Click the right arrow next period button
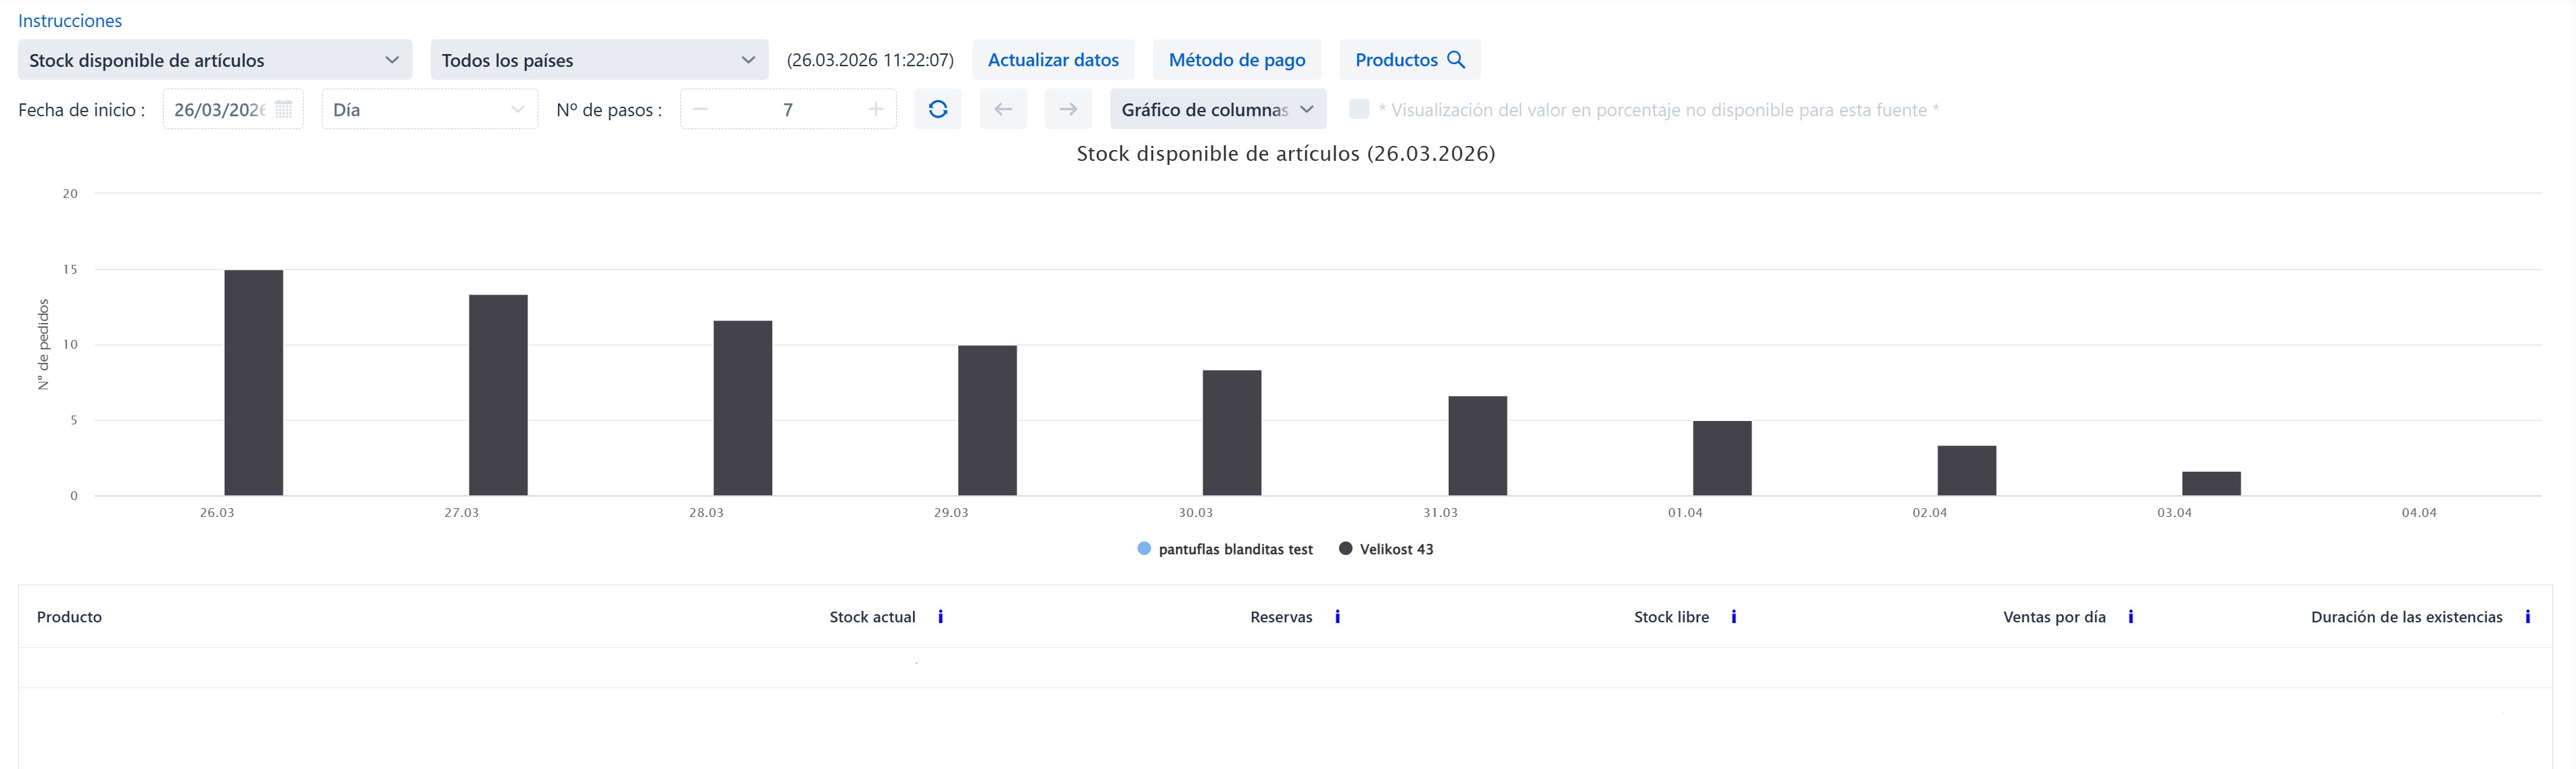This screenshot has width=2576, height=769. click(x=1068, y=109)
